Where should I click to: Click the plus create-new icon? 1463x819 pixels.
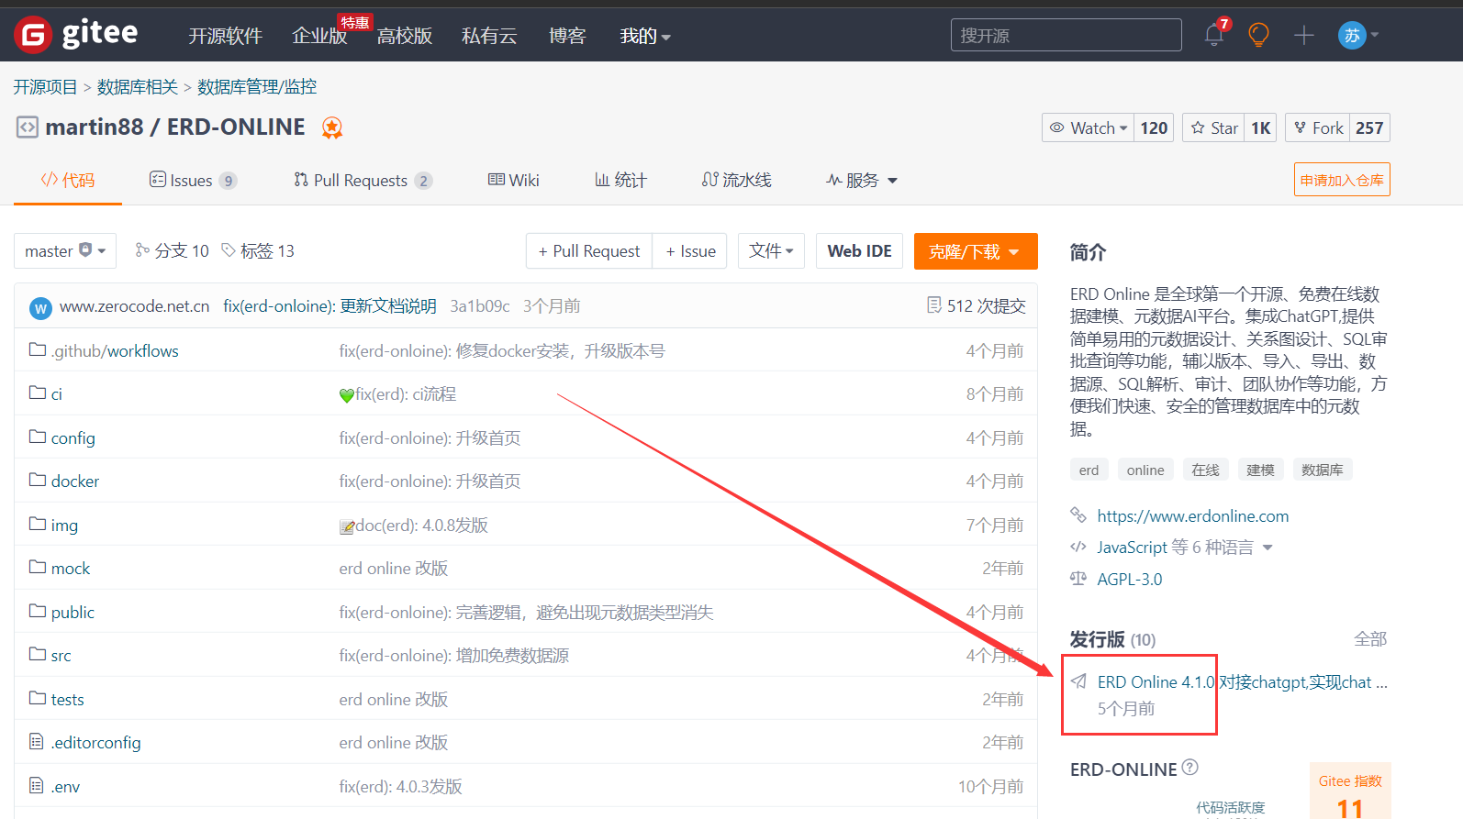(1303, 36)
